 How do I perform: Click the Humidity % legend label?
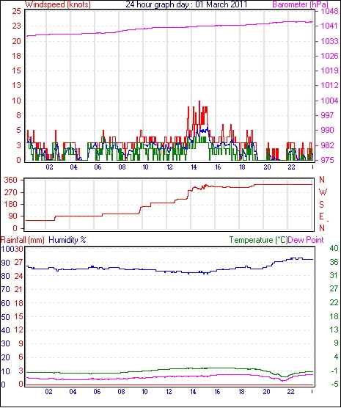pyautogui.click(x=67, y=240)
